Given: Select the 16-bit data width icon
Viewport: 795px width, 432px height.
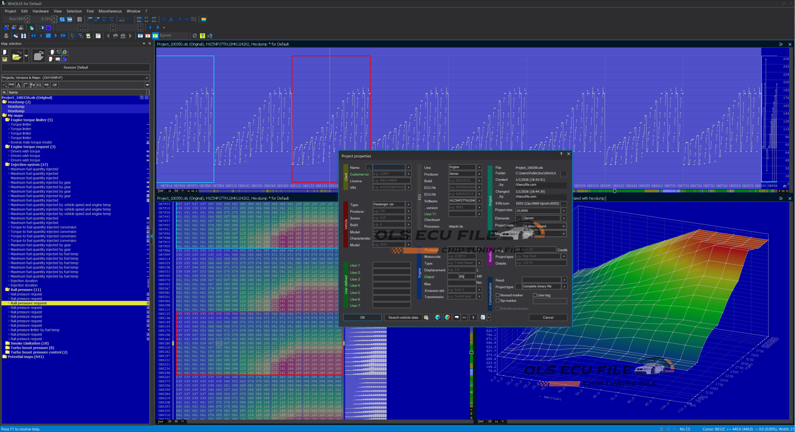Looking at the screenshot, I should (97, 19).
